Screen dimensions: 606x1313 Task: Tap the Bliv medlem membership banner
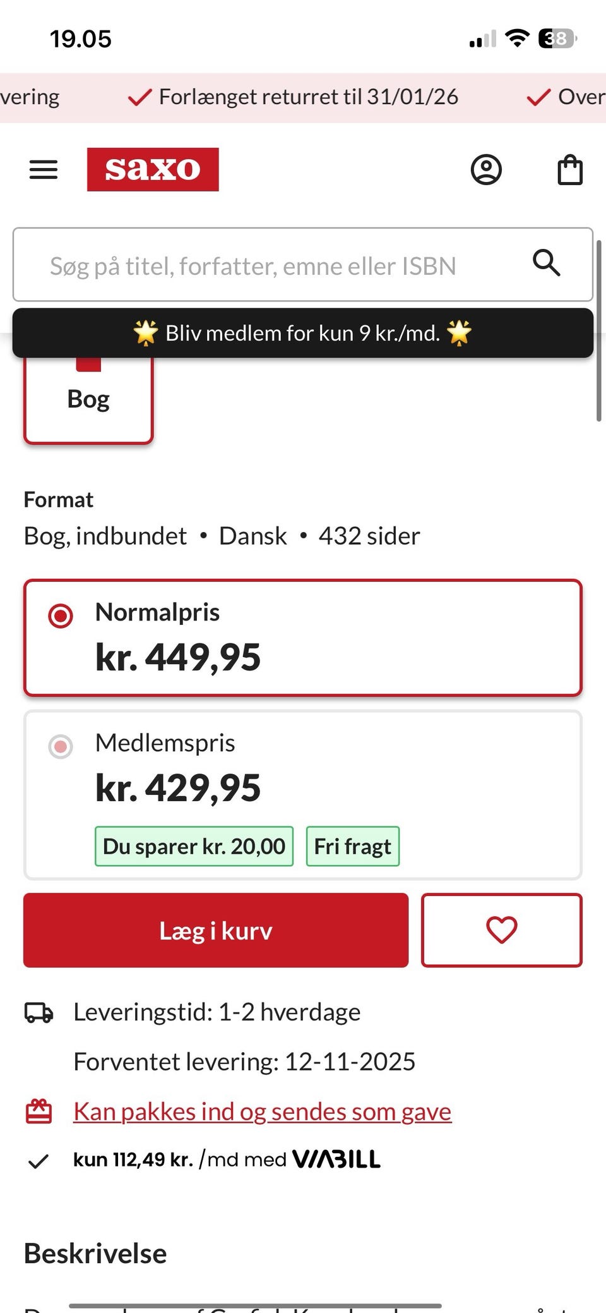[302, 333]
